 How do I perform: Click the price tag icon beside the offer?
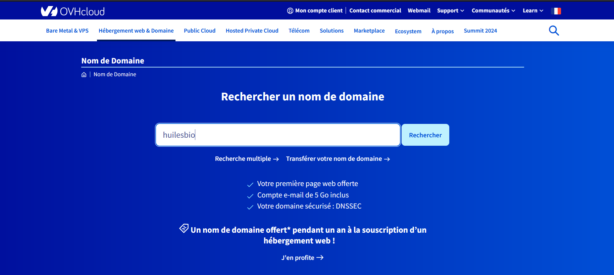(184, 228)
